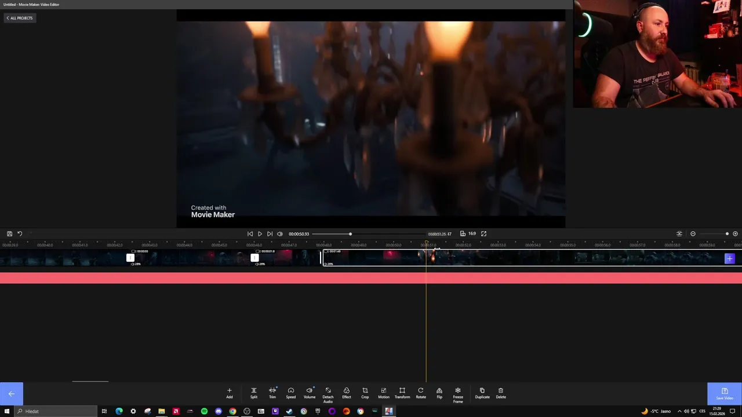Screen dimensions: 742x417
Task: Open Microsoft Edge from taskbar
Action: coord(119,411)
